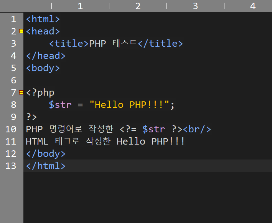Click the closing title tag
272x223 pixels.
coord(160,44)
